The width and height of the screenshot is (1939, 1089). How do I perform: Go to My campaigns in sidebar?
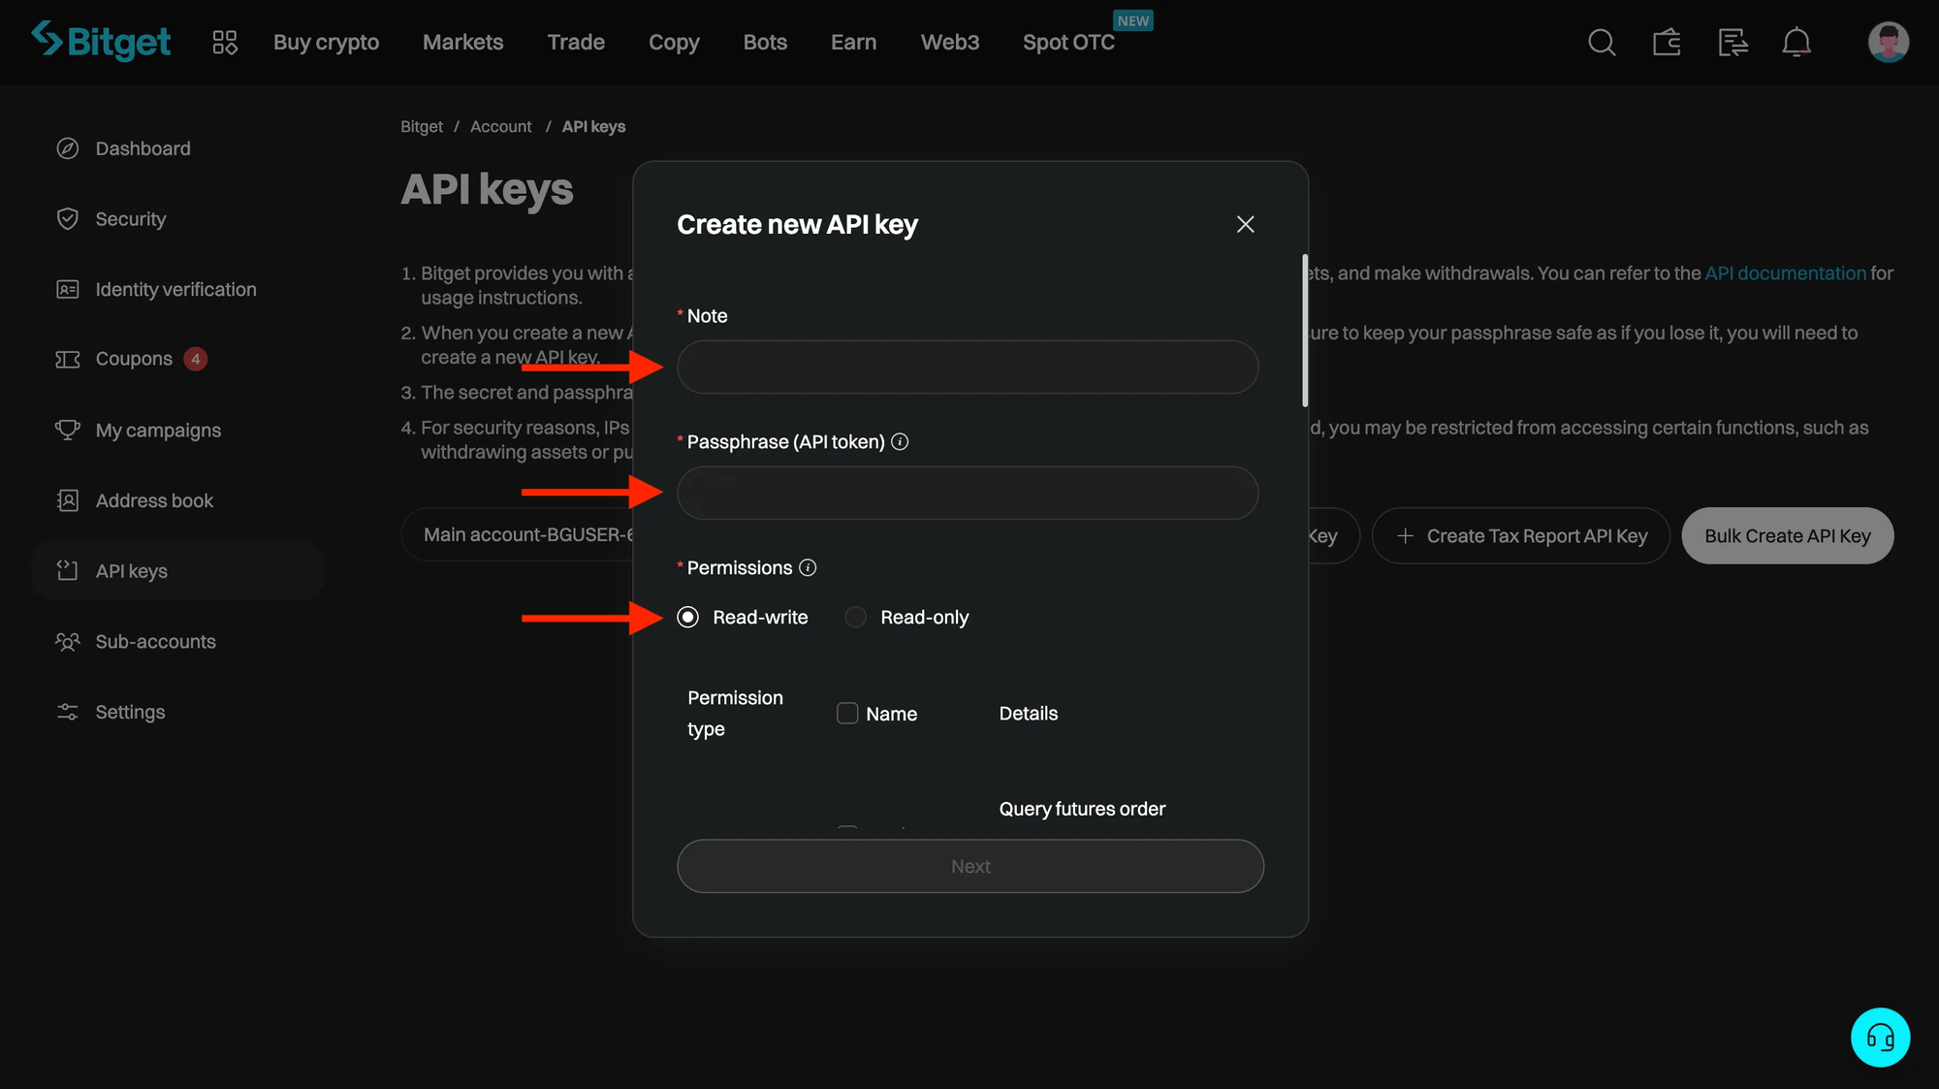tap(158, 430)
